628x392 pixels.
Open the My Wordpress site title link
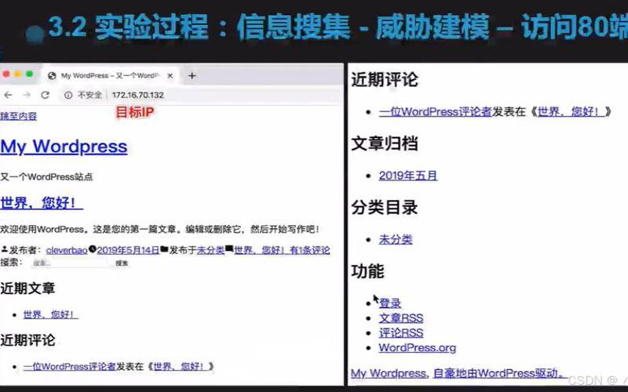(64, 147)
